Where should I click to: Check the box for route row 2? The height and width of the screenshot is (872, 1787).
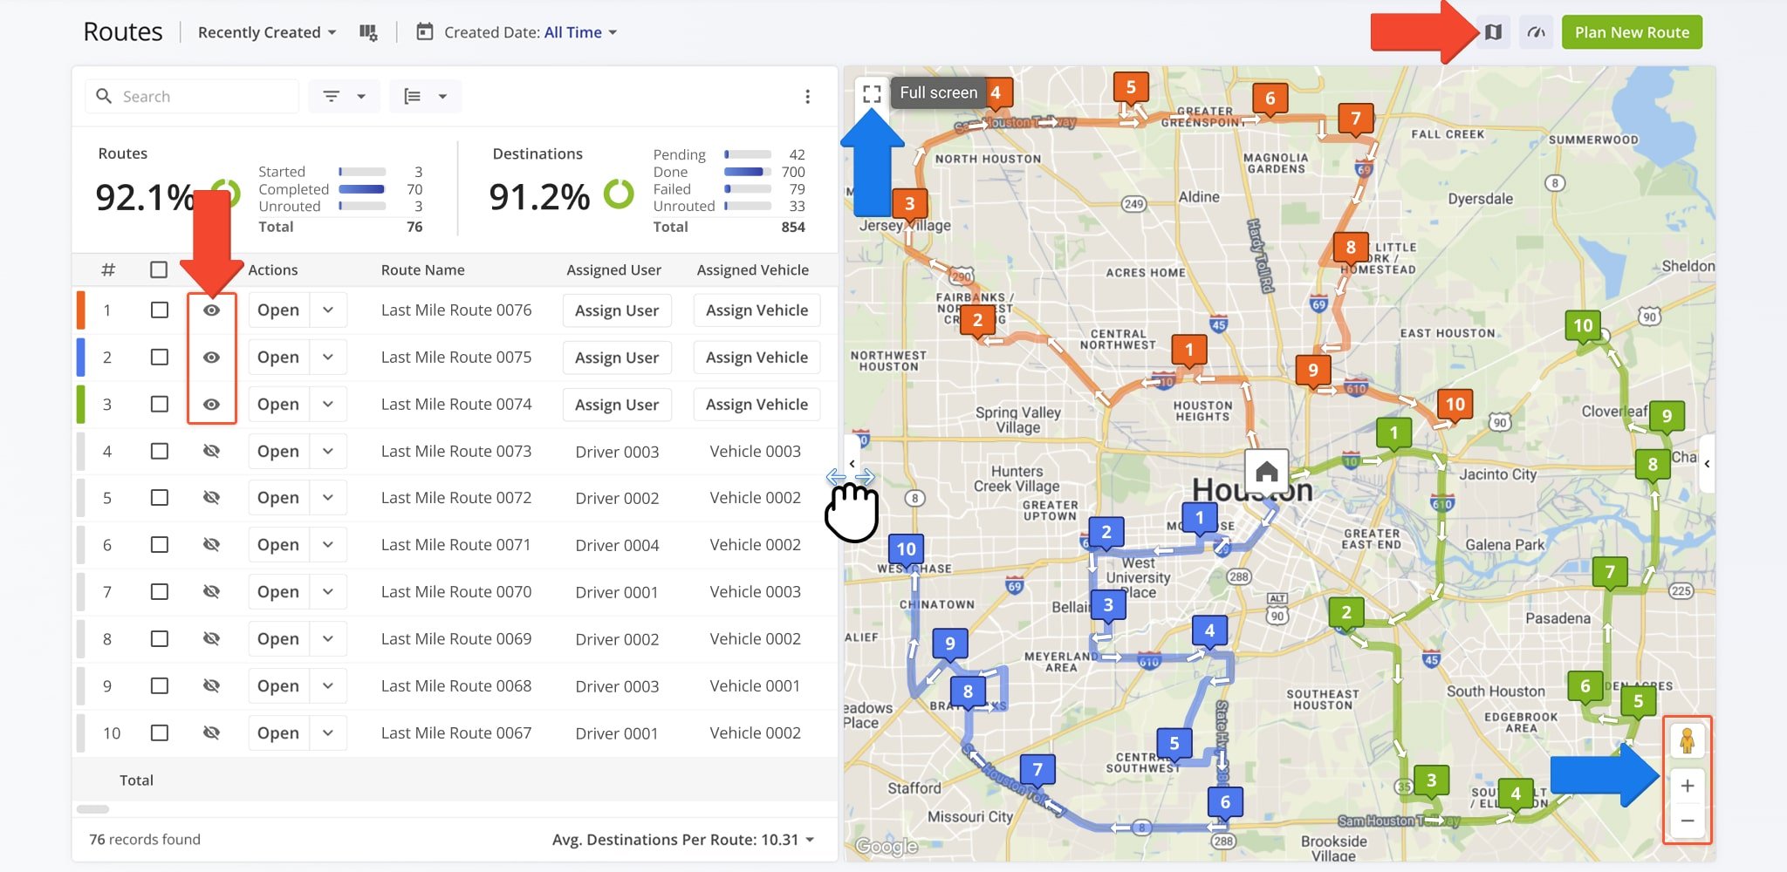[159, 358]
